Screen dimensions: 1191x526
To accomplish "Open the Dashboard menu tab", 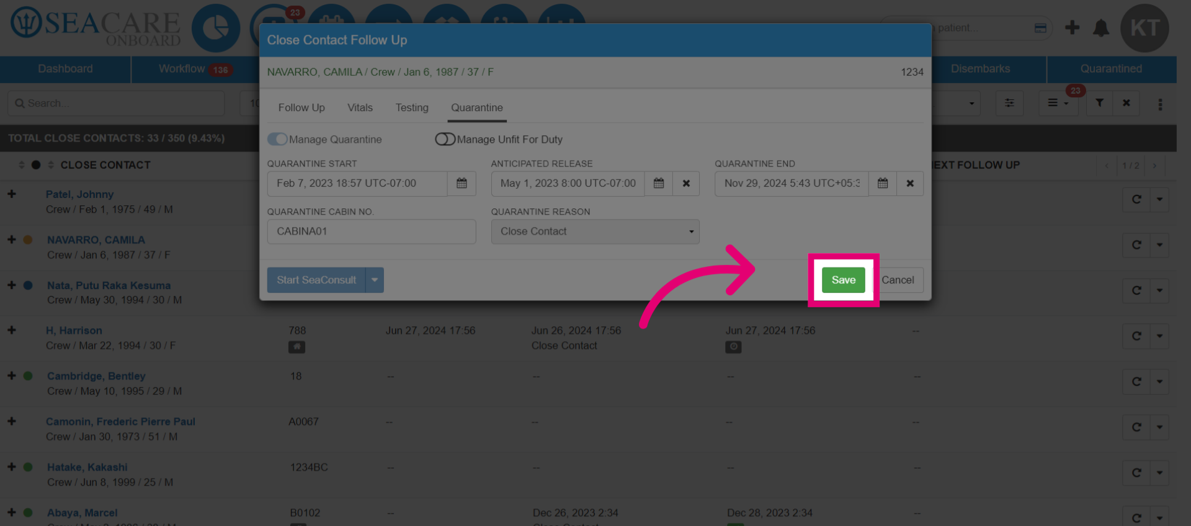I will click(x=65, y=69).
